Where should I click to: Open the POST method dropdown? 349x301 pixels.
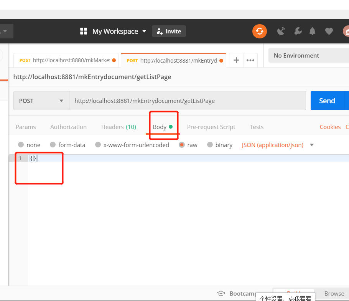click(41, 101)
